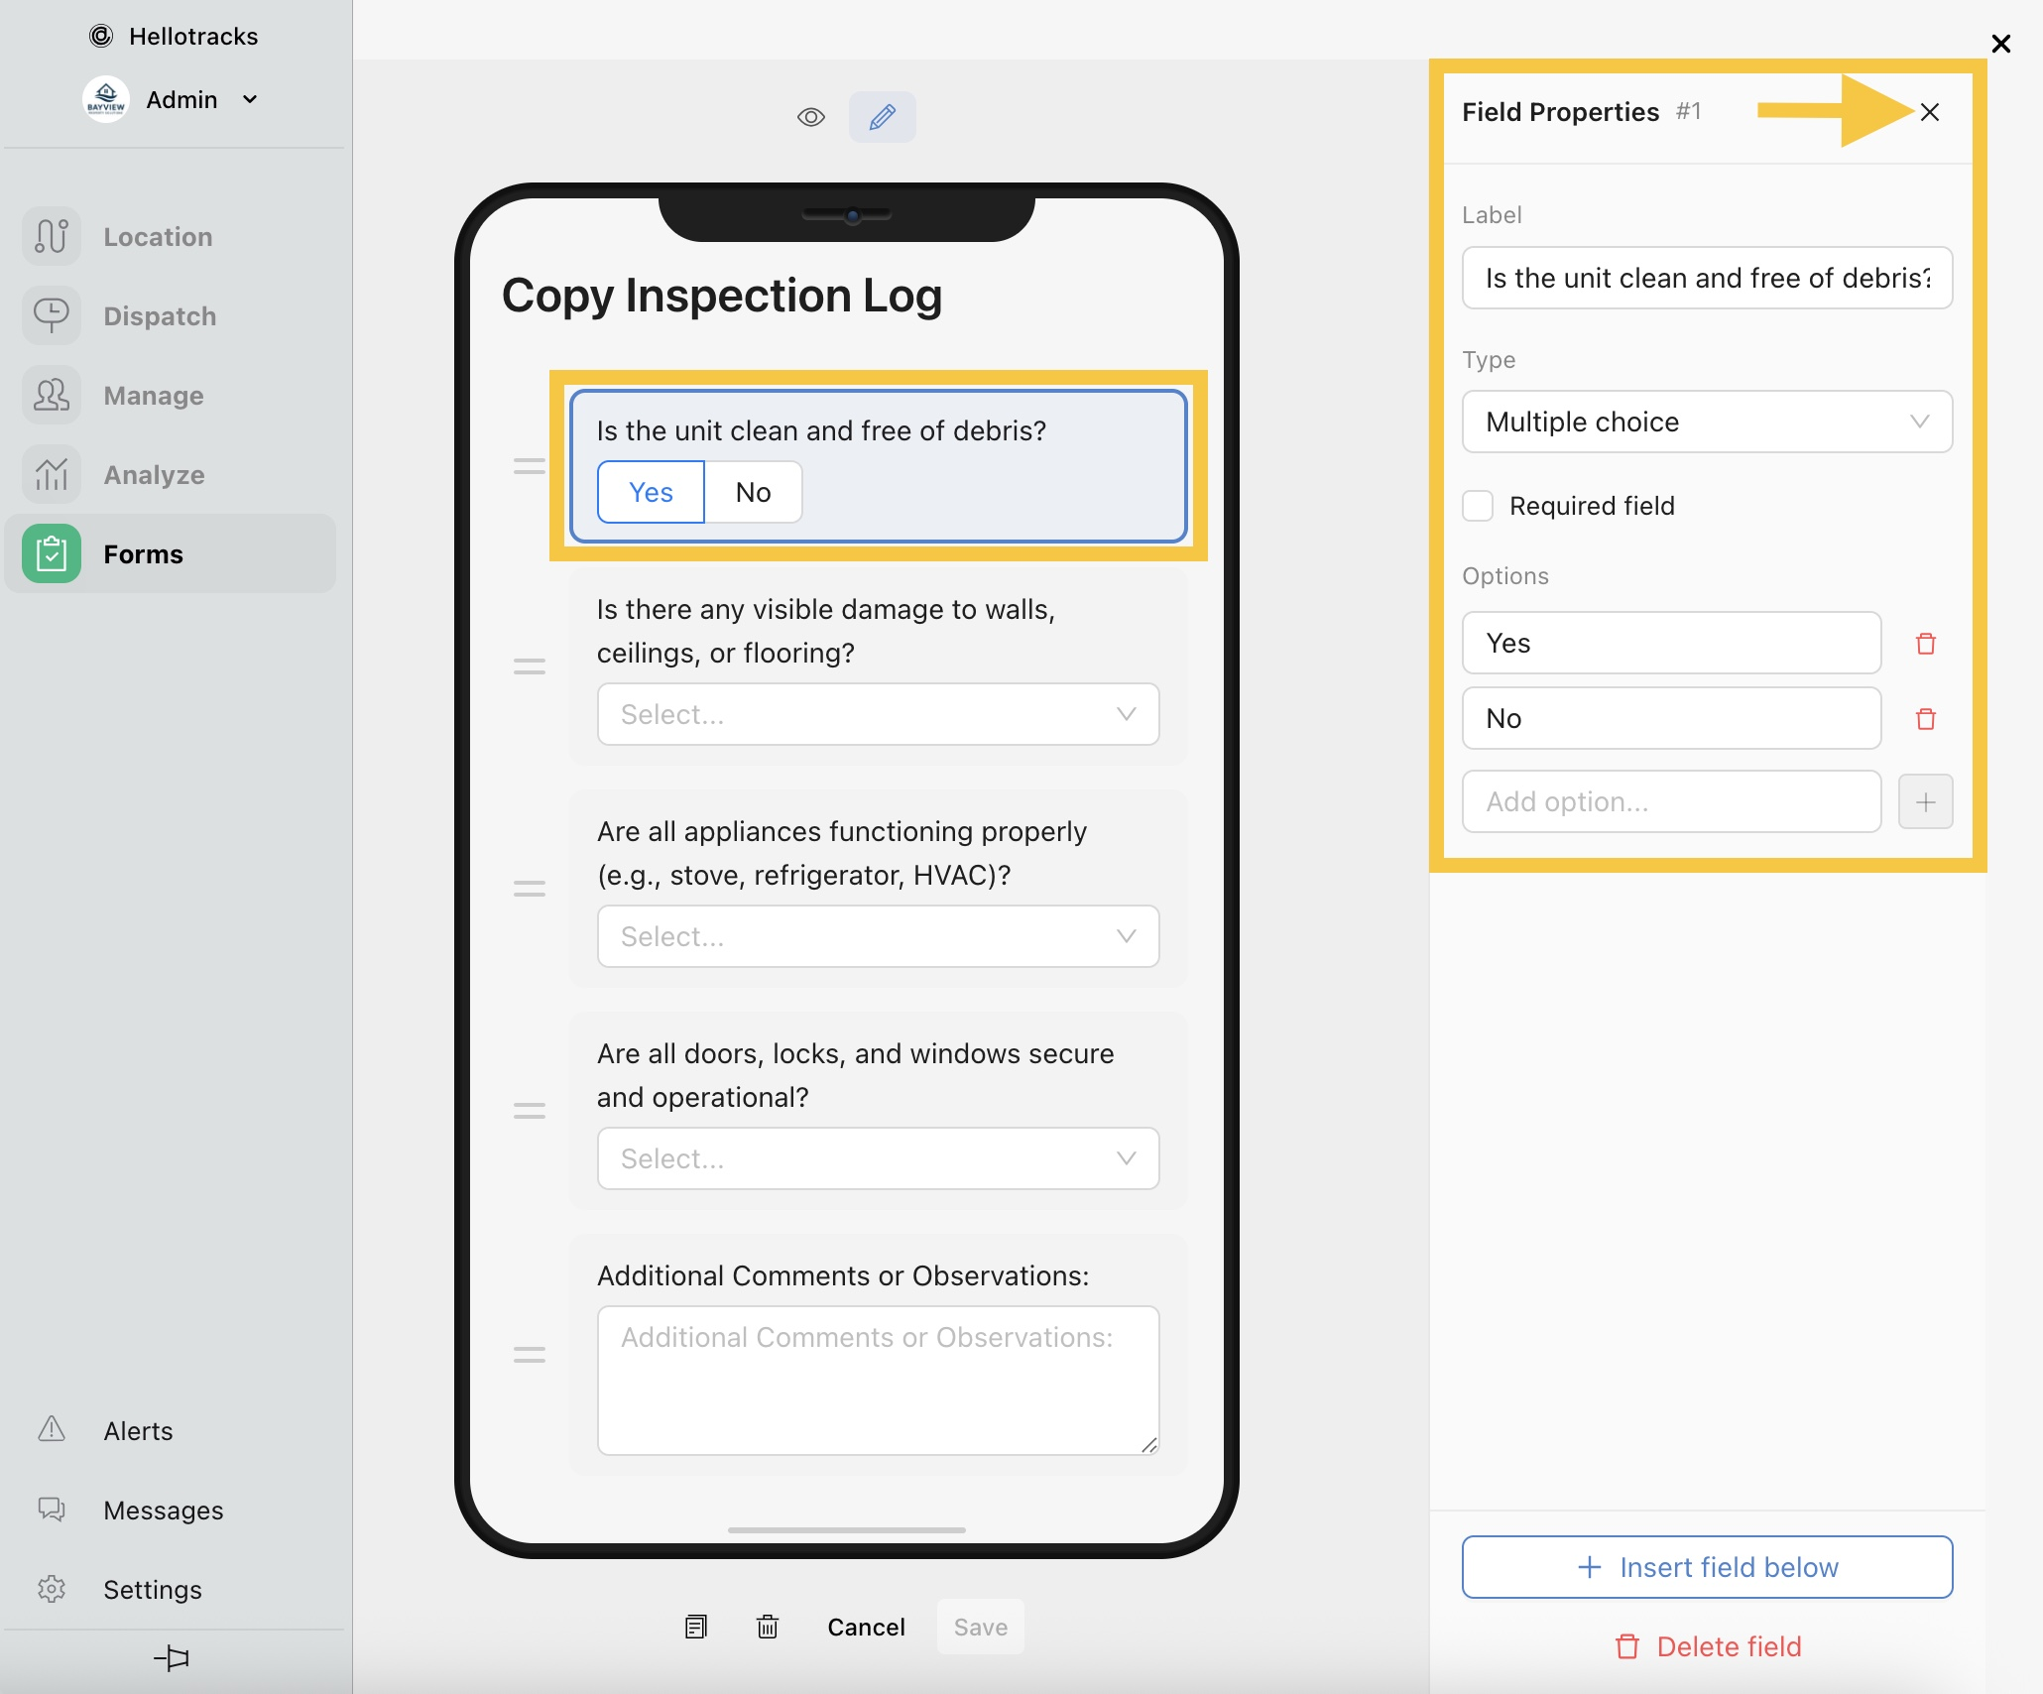This screenshot has height=1694, width=2043.
Task: Click the plus button beside Add option
Action: pos(1925,801)
